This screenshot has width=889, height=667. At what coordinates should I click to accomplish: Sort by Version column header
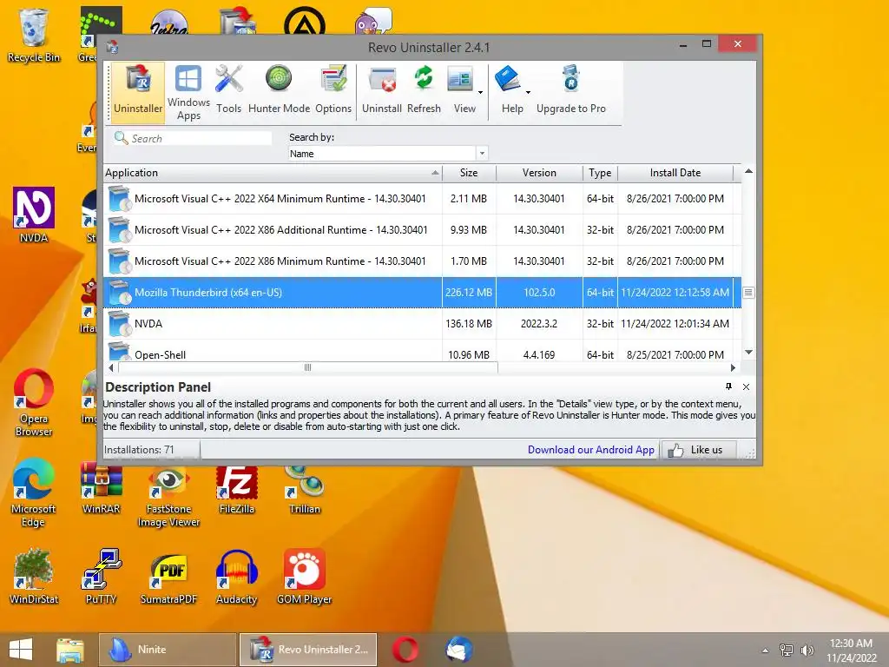tap(539, 173)
